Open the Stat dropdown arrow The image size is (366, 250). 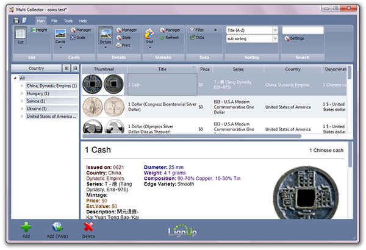(x=150, y=48)
